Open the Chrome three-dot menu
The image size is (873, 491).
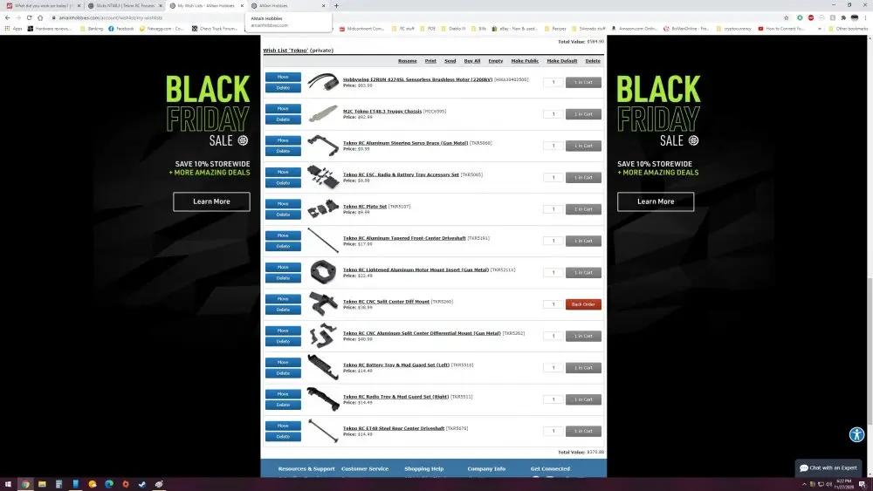[x=866, y=17]
